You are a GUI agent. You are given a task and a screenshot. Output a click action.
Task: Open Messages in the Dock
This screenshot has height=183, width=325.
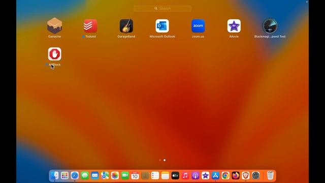[x=85, y=175]
